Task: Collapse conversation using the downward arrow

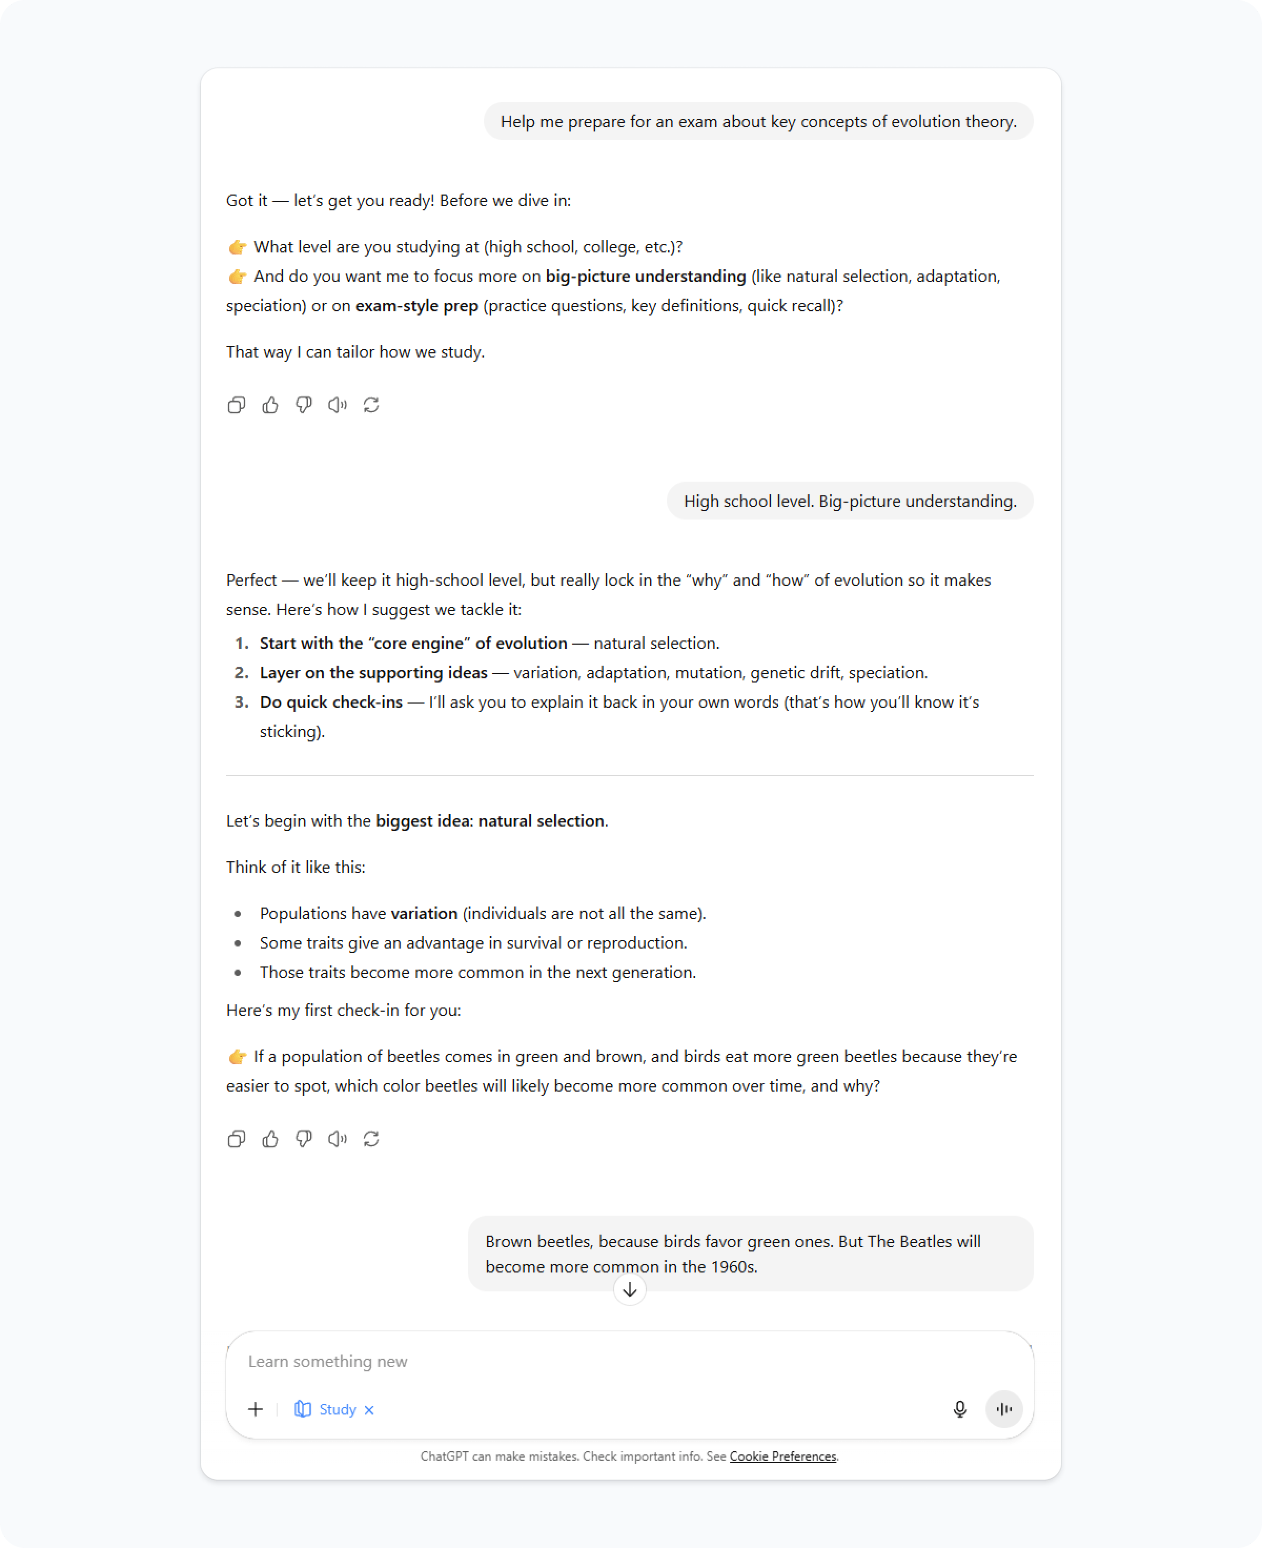Action: click(629, 1290)
